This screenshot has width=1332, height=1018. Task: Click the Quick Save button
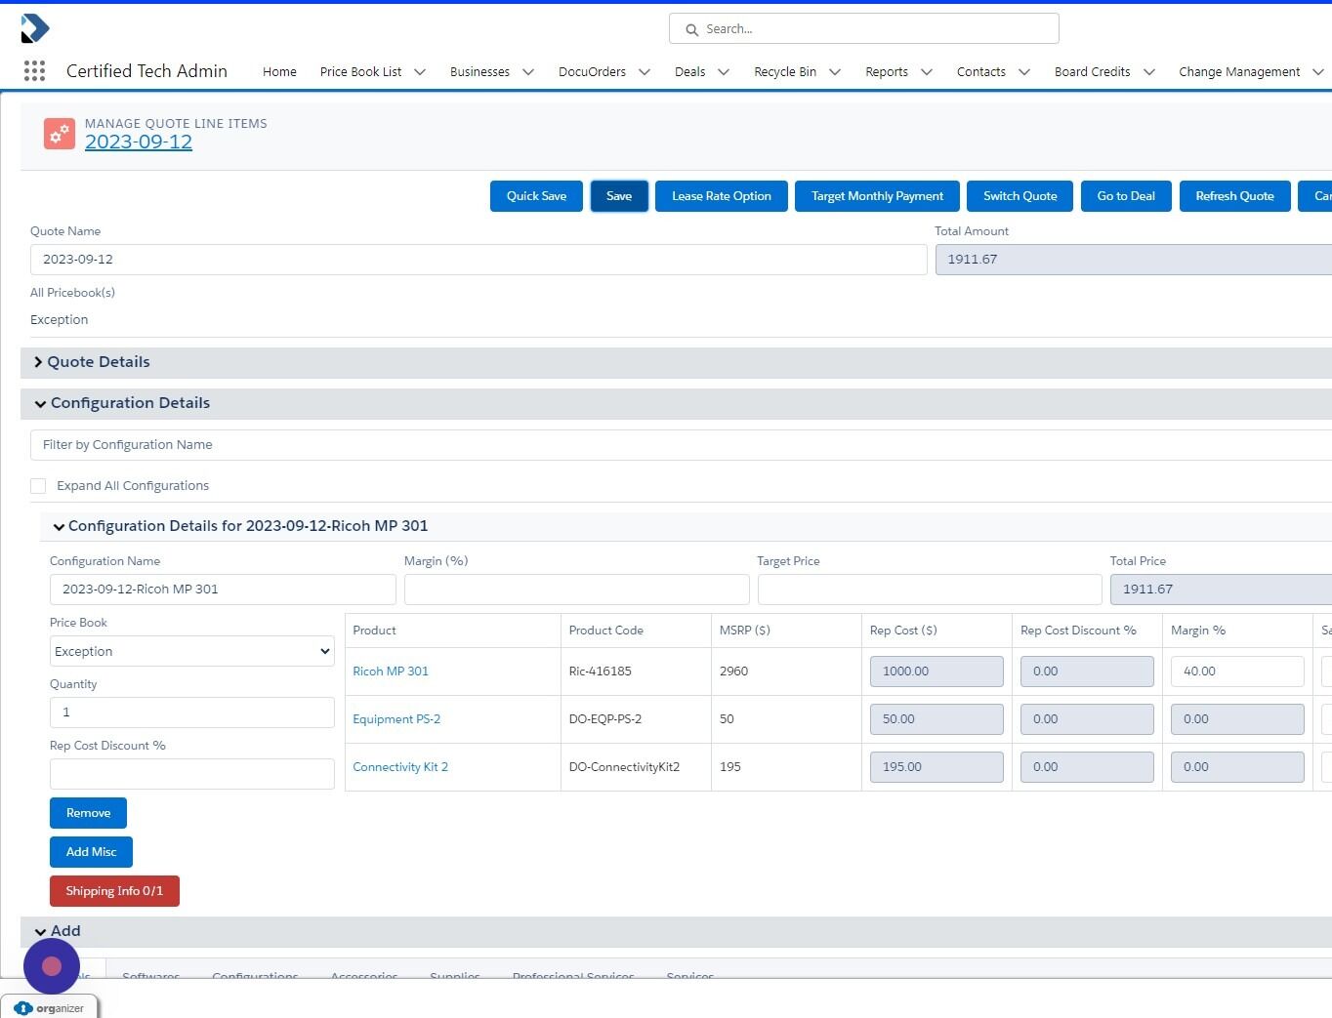tap(536, 195)
